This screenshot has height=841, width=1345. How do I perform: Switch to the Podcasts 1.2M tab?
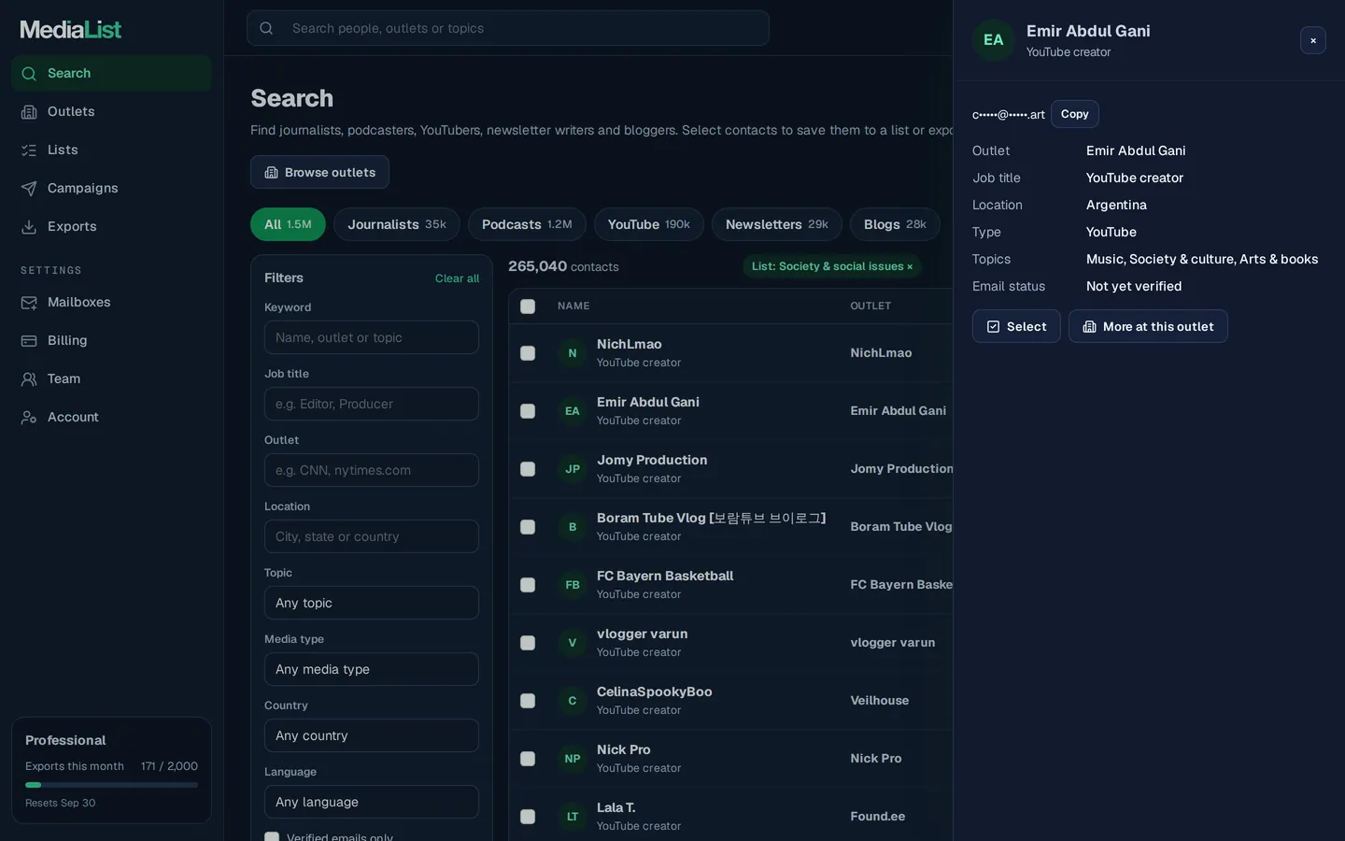point(527,224)
